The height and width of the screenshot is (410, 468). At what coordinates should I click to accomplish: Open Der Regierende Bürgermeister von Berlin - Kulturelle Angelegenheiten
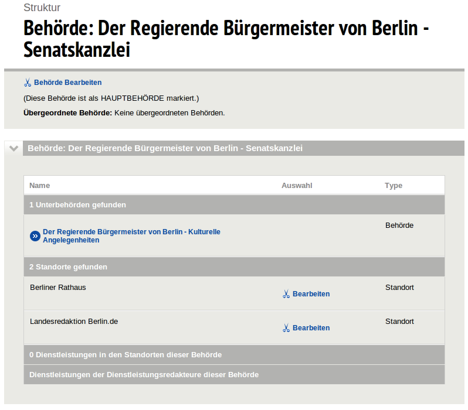[131, 236]
